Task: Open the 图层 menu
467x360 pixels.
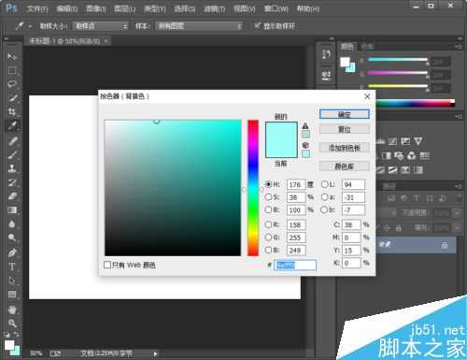Action: pyautogui.click(x=125, y=9)
